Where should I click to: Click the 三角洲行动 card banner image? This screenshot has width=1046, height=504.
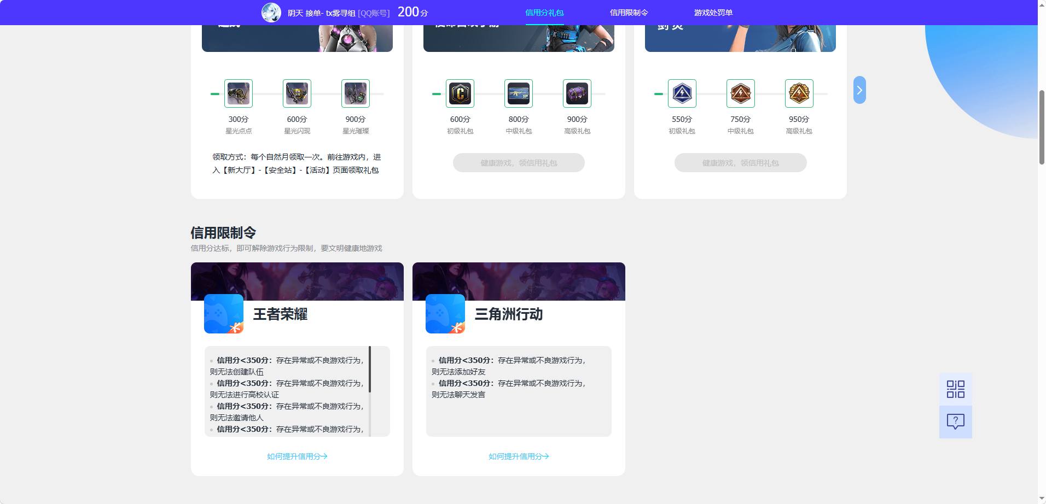(519, 281)
